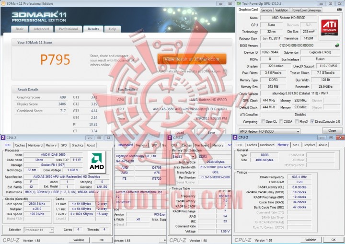Click the P795 3DMark score
Image resolution: width=345 pixels, height=244 pixels.
55,59
